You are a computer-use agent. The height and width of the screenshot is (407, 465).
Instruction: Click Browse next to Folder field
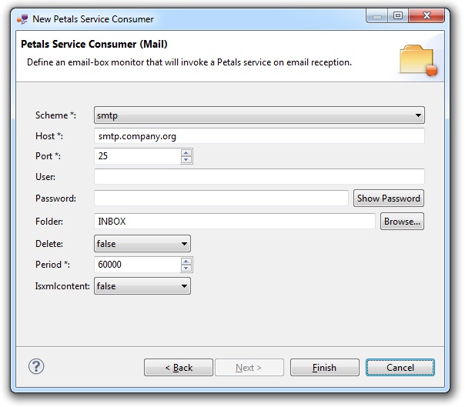click(402, 222)
